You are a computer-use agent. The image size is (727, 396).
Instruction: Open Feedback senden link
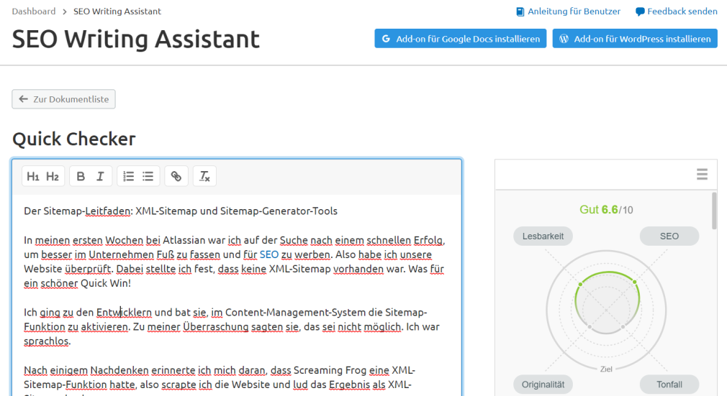682,11
